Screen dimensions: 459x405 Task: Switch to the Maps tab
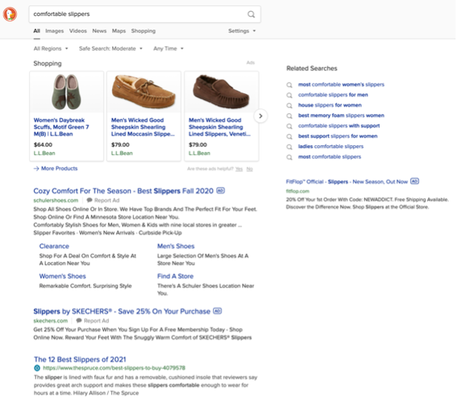coord(118,31)
